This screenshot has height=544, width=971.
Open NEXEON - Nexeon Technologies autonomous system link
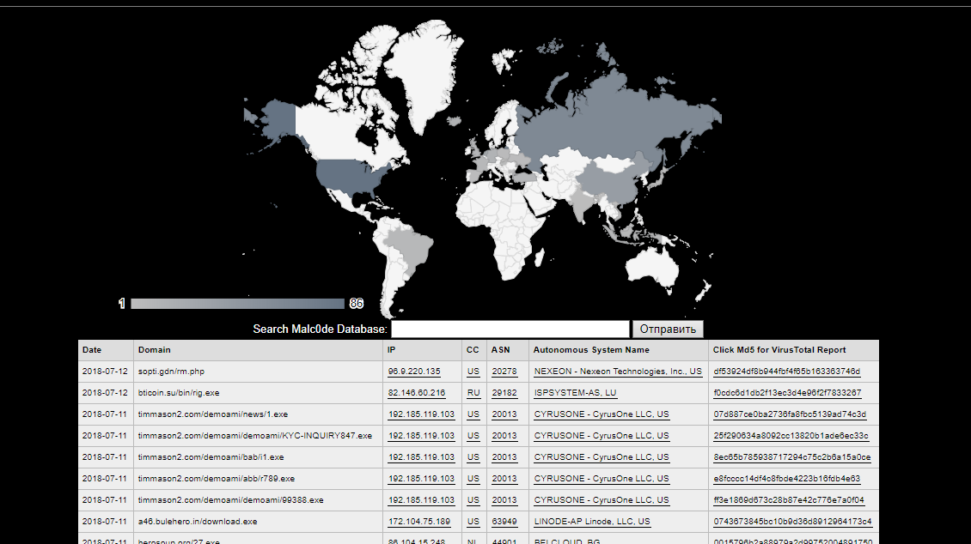pyautogui.click(x=618, y=372)
